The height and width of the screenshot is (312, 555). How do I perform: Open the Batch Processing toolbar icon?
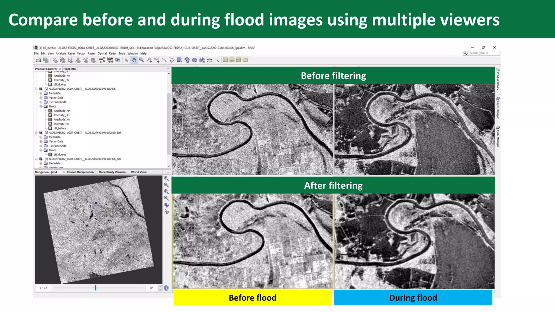pos(110,60)
